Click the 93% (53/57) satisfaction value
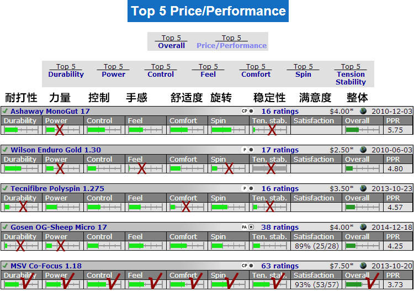Image resolution: width=414 pixels, height=291 pixels. coord(317,284)
